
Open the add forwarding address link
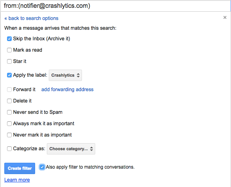coord(68,90)
